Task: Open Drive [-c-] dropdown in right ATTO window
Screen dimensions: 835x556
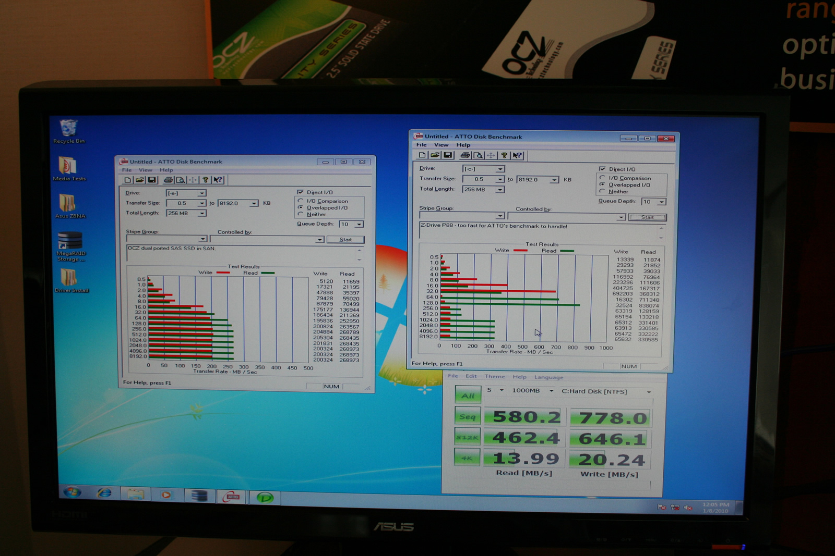Action: 500,169
